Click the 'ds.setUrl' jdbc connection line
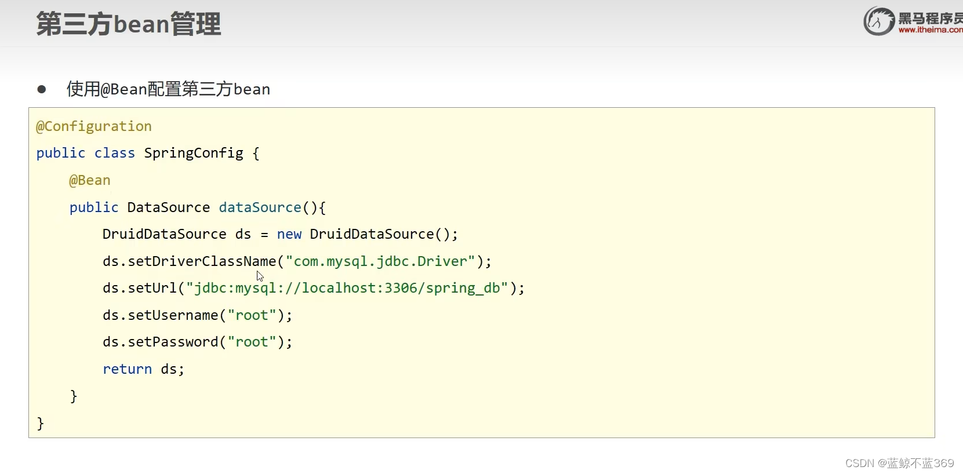This screenshot has height=474, width=963. pos(314,288)
